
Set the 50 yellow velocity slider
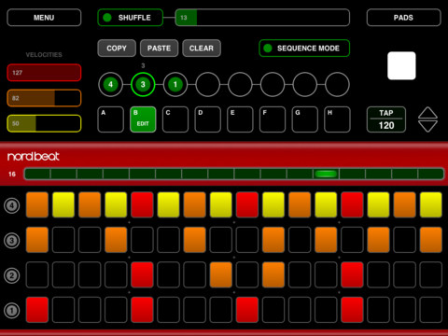(44, 123)
